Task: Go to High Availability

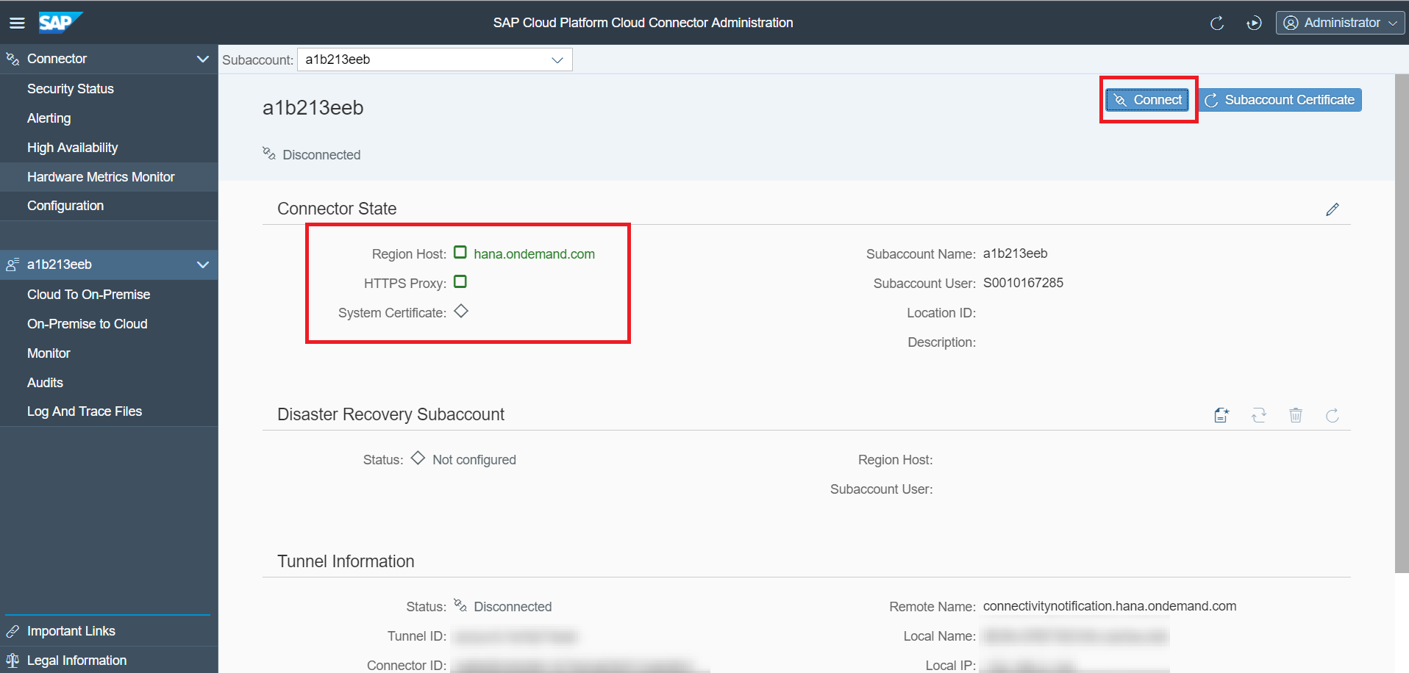Action: pos(73,148)
